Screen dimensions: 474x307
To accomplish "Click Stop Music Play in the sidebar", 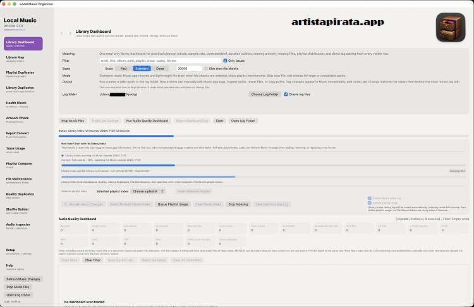I will coord(18,287).
